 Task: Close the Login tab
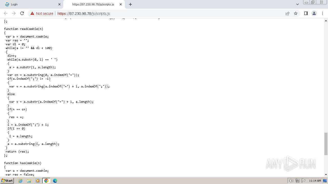click(59, 4)
